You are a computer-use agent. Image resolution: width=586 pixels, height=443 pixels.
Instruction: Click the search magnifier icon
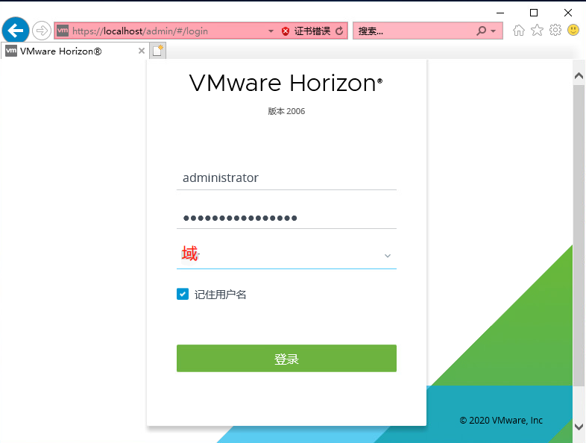(x=482, y=31)
